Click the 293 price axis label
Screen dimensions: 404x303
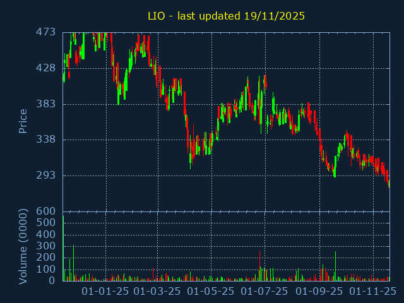45,175
